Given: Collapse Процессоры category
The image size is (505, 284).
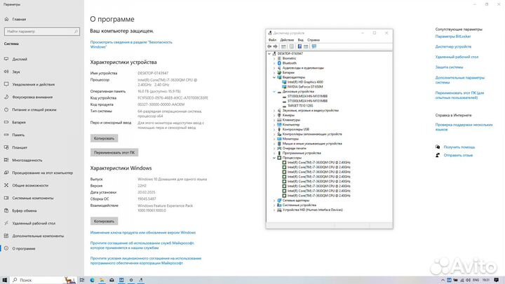Looking at the screenshot, I should click(x=274, y=158).
